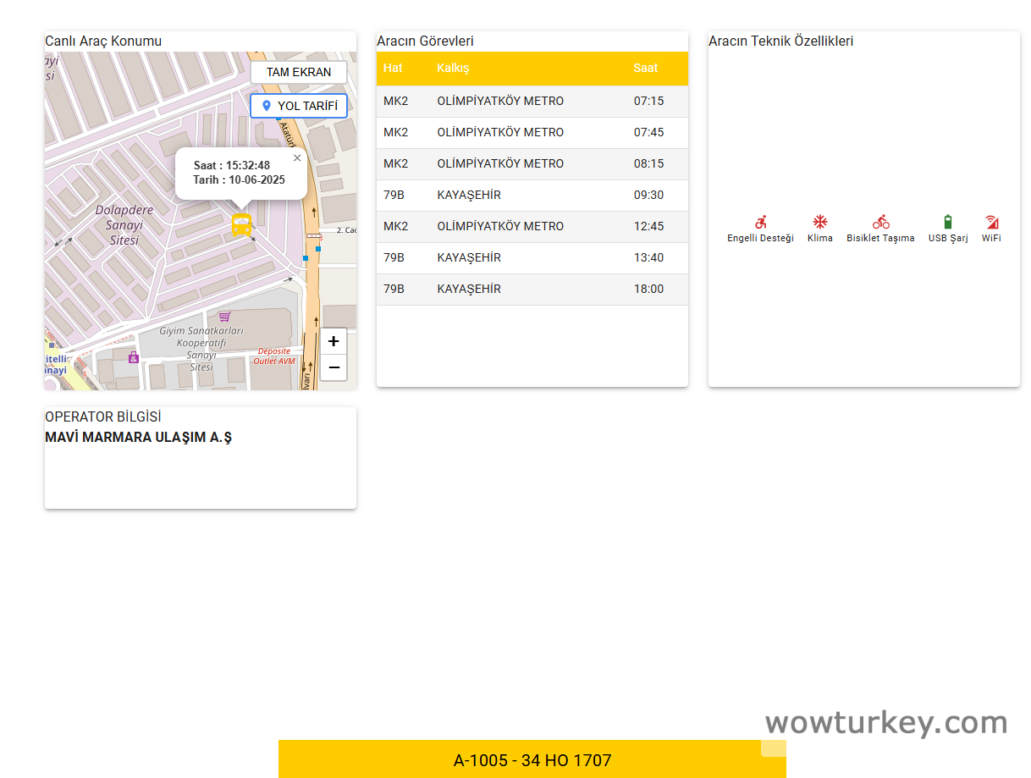Viewport: 1031px width, 778px height.
Task: Click the A-1005 - 34 HO 1707 bar
Action: tap(532, 760)
